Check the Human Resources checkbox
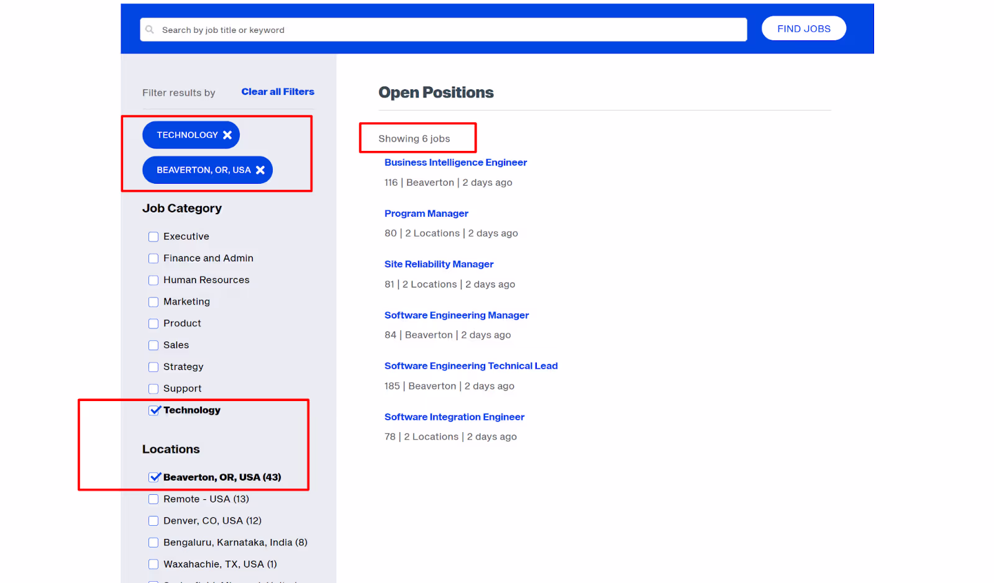Screen dimensions: 994x583 pyautogui.click(x=153, y=280)
